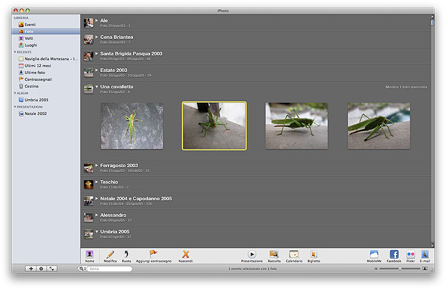Collapse the ALBUM sidebar section
This screenshot has height=289, width=446.
tap(15, 93)
